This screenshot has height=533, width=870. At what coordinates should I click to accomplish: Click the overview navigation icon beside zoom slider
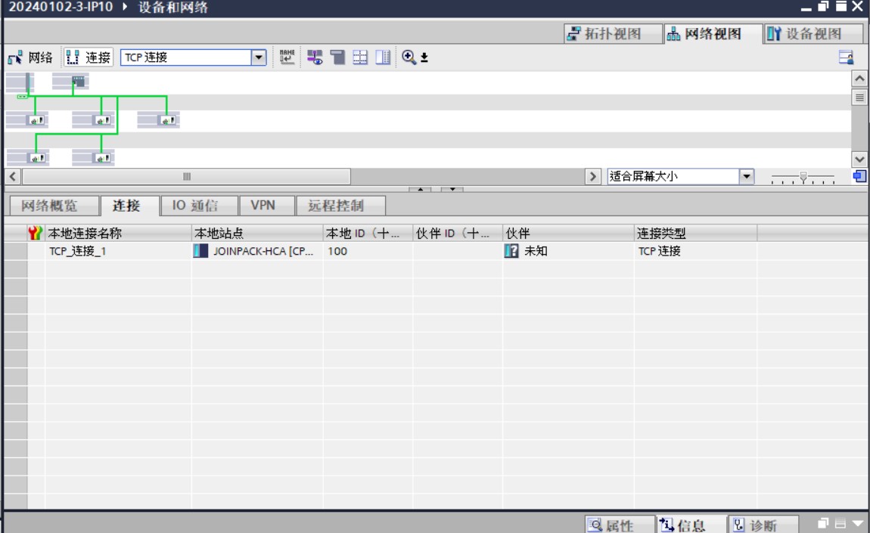[x=859, y=176]
